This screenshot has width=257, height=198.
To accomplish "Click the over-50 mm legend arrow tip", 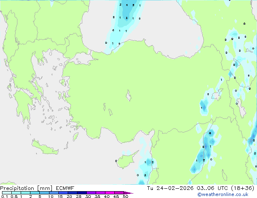I will coord(128,193).
